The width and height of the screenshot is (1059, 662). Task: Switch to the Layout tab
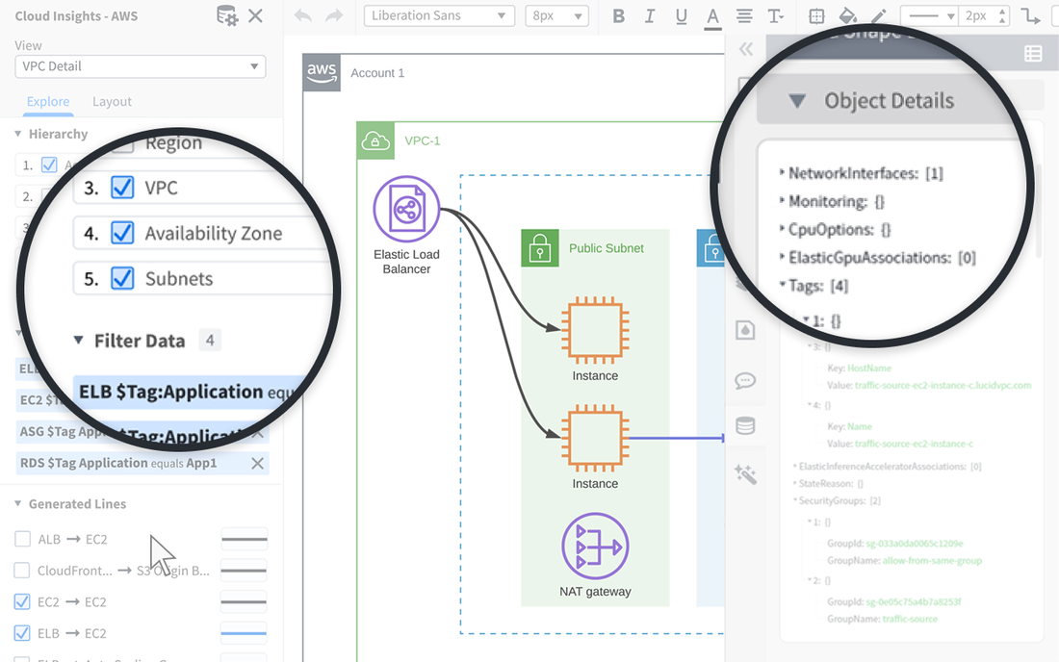112,101
